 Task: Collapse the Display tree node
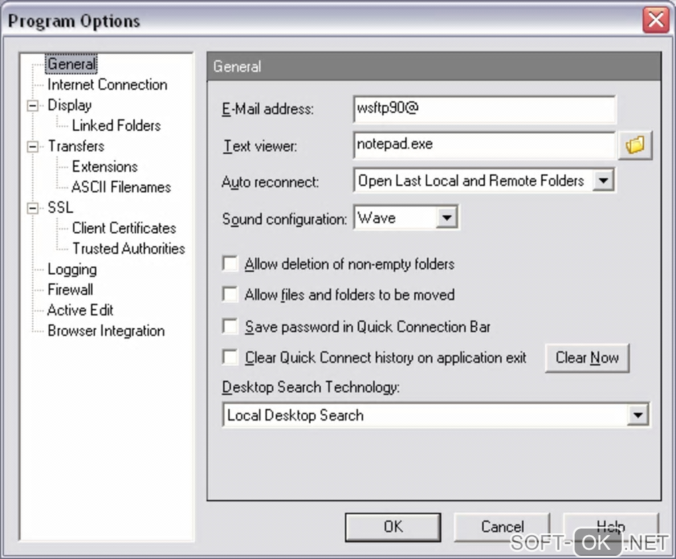(x=32, y=105)
